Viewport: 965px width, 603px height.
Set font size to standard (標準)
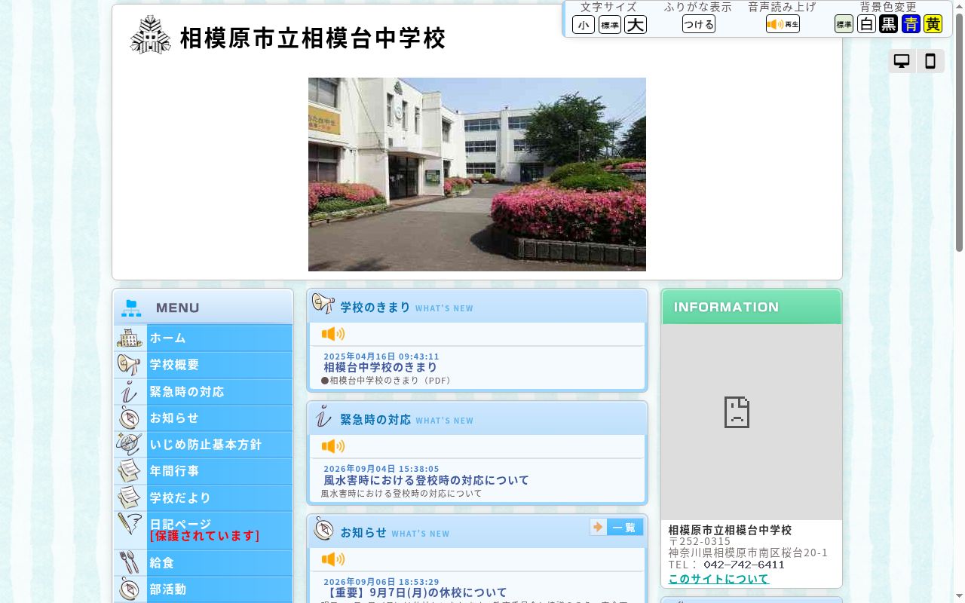[610, 25]
